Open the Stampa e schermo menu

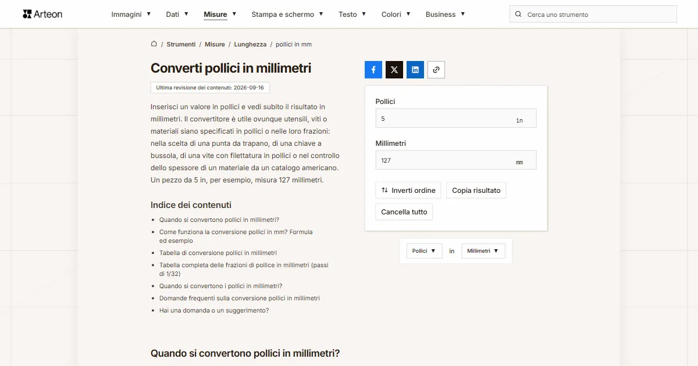[x=287, y=15]
